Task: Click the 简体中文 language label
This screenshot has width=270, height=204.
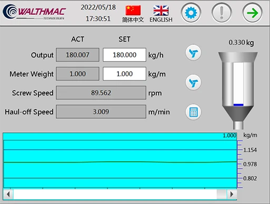Action: pyautogui.click(x=133, y=20)
